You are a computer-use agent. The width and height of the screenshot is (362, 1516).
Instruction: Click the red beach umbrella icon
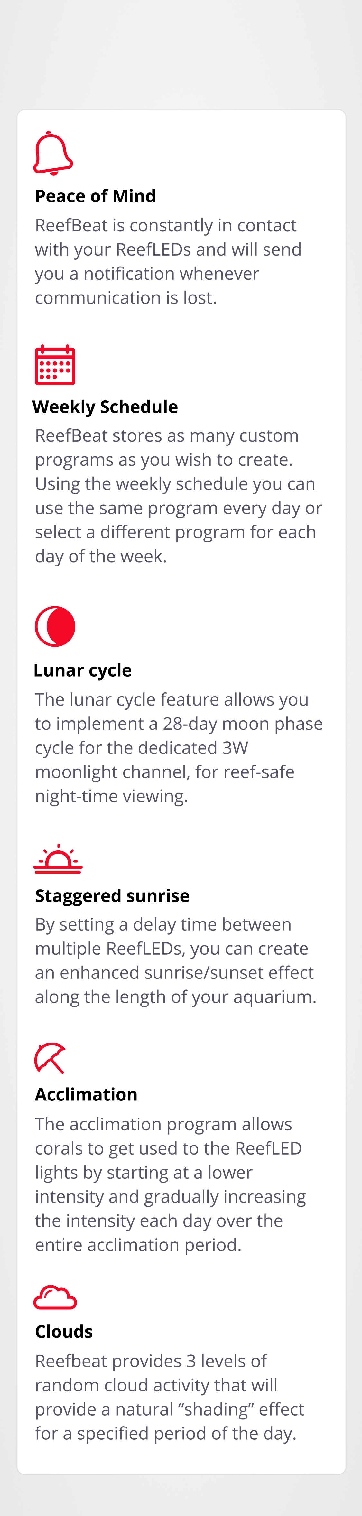pyautogui.click(x=50, y=1058)
